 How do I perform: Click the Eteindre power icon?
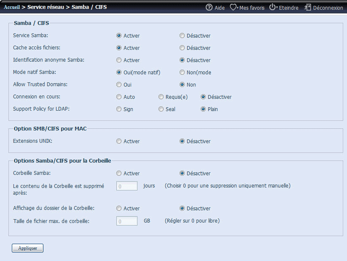[x=272, y=8]
